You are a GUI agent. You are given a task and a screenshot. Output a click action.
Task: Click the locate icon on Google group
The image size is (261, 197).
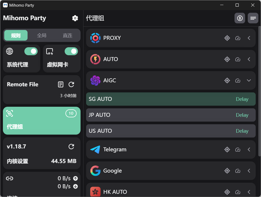coord(227,171)
